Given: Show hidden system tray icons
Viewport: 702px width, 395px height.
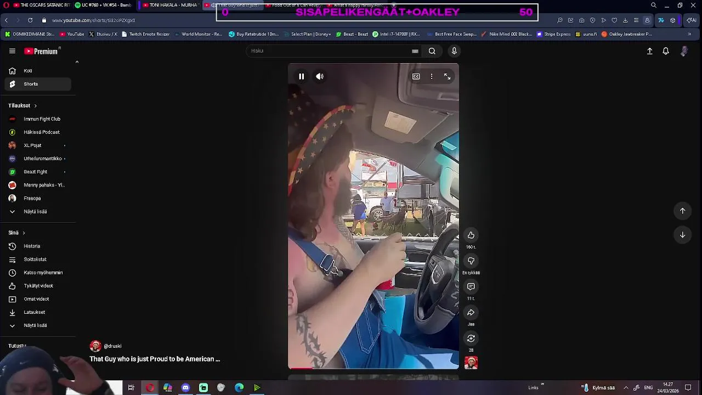Looking at the screenshot, I should (626, 388).
